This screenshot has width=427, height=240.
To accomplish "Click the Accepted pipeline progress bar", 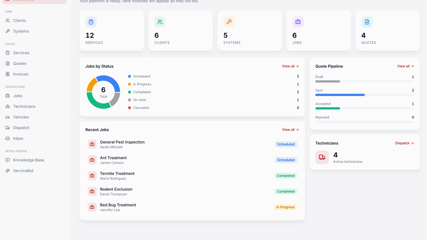I will [x=365, y=108].
